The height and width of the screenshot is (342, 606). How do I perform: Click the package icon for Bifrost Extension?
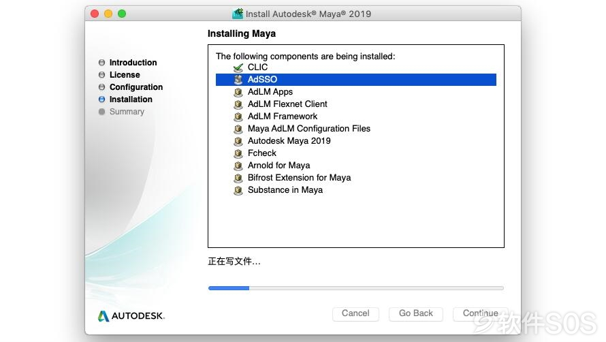[x=238, y=178]
